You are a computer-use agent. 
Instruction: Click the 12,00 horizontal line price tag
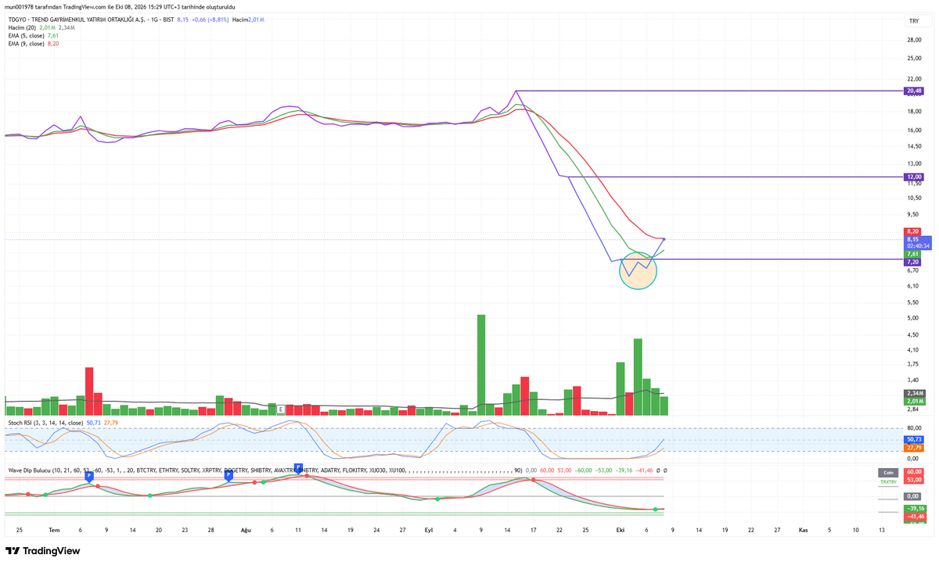pos(913,177)
